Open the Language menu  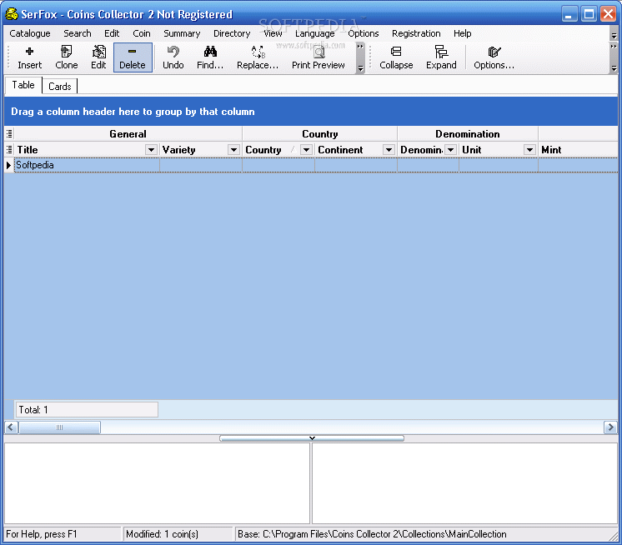tap(314, 33)
